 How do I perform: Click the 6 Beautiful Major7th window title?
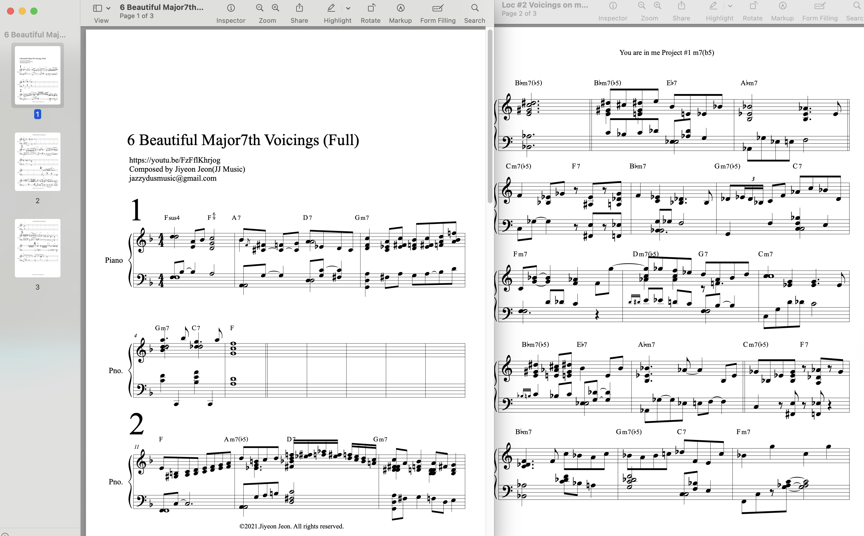(161, 7)
